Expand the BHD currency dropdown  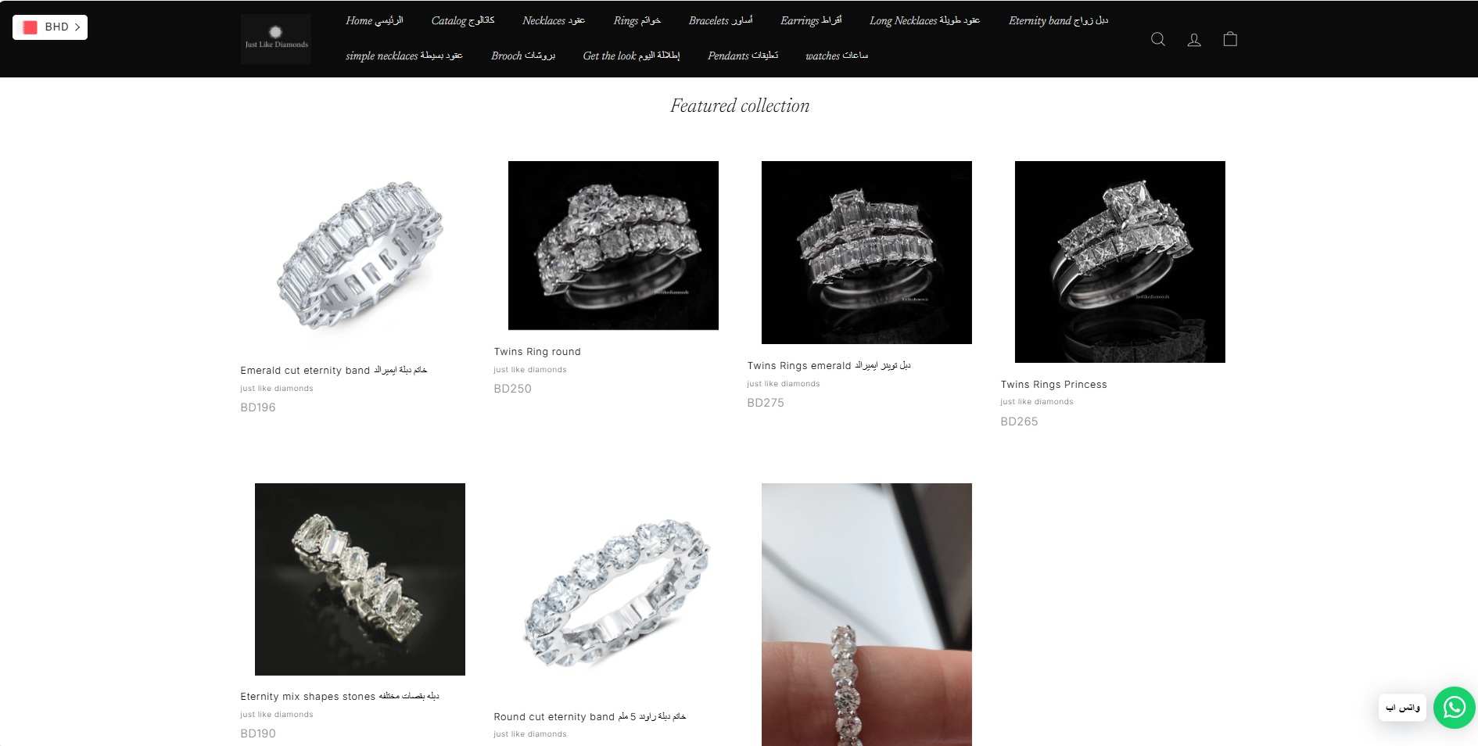(50, 27)
